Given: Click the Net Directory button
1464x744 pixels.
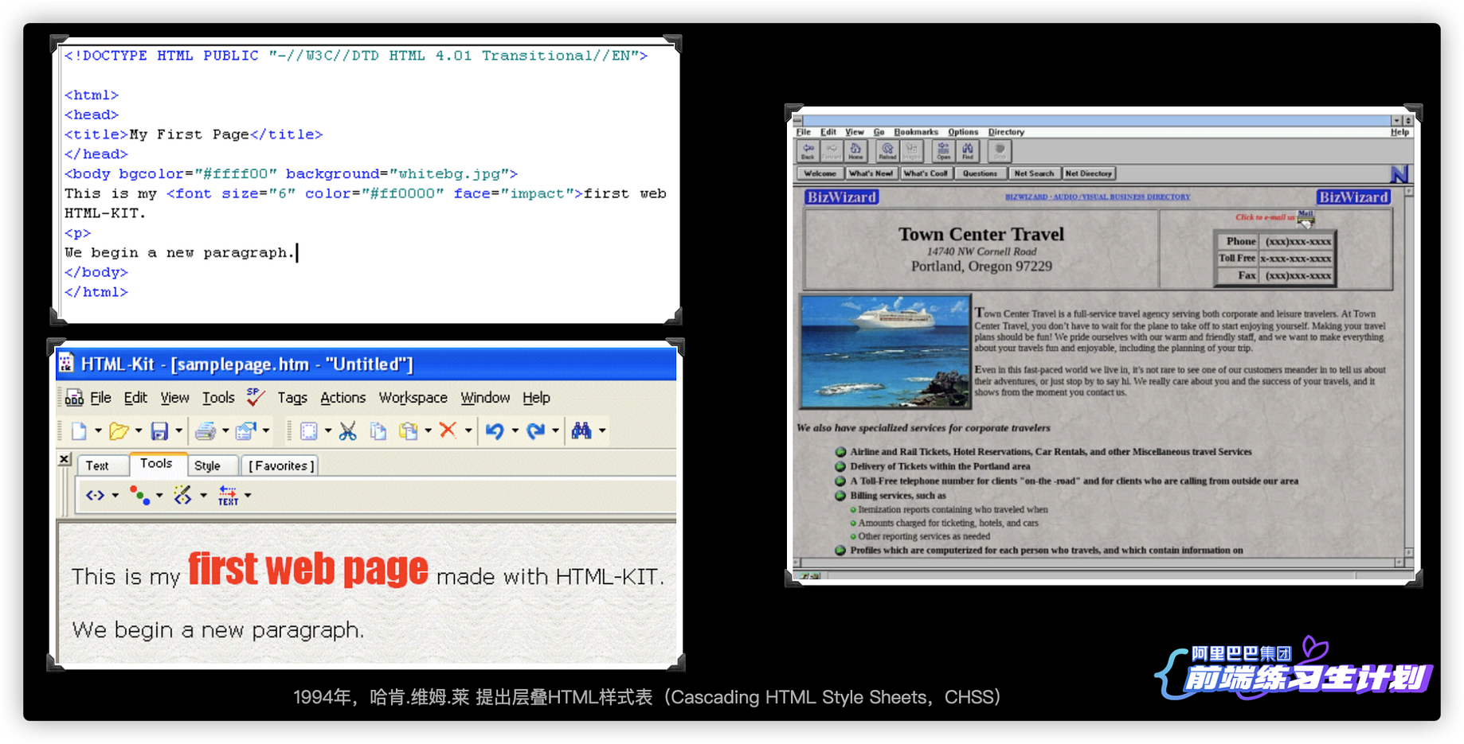Looking at the screenshot, I should tap(1088, 173).
